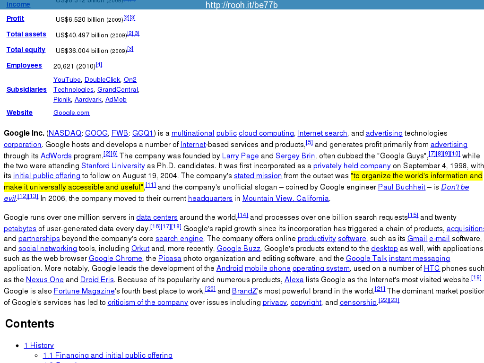The width and height of the screenshot is (484, 363).
Task: Click the Paul Buchheit link
Action: tap(401, 187)
